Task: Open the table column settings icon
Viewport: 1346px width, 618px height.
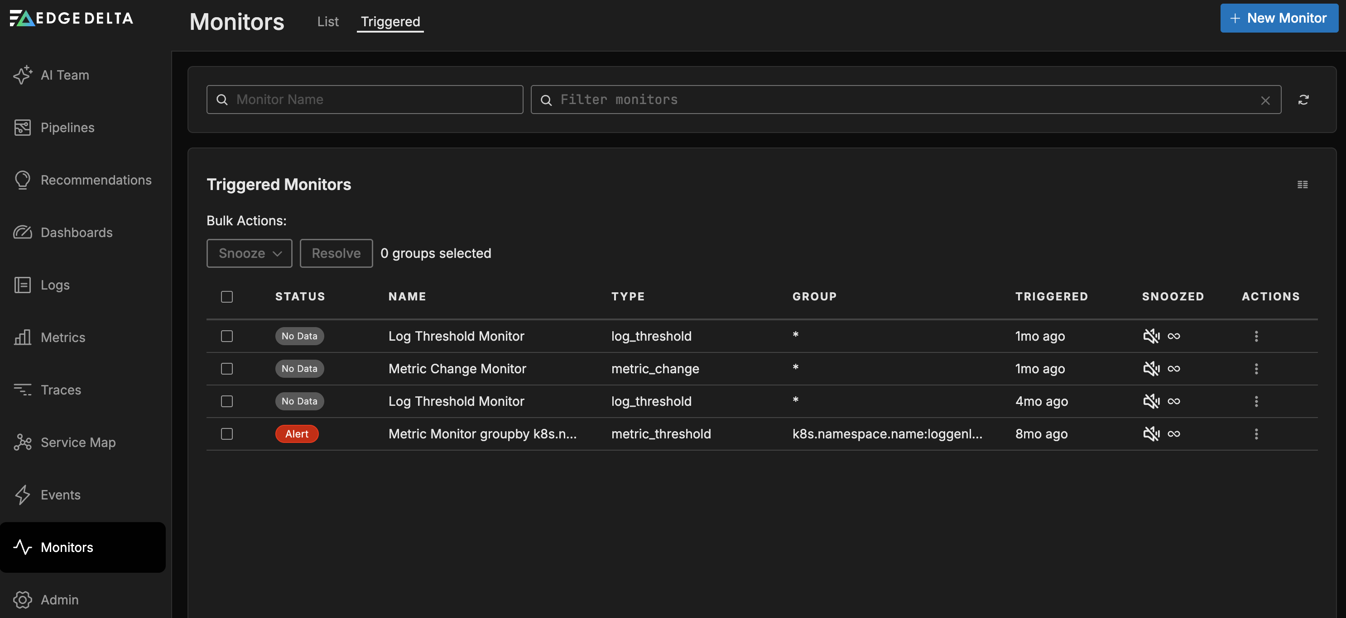Action: 1303,184
